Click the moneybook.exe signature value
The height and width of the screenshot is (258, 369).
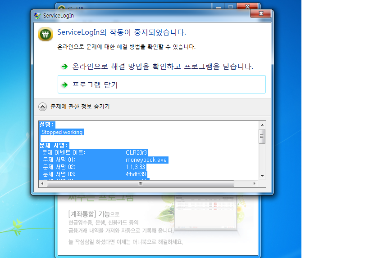(x=146, y=160)
